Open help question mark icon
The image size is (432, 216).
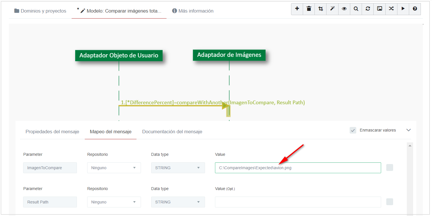tap(415, 9)
